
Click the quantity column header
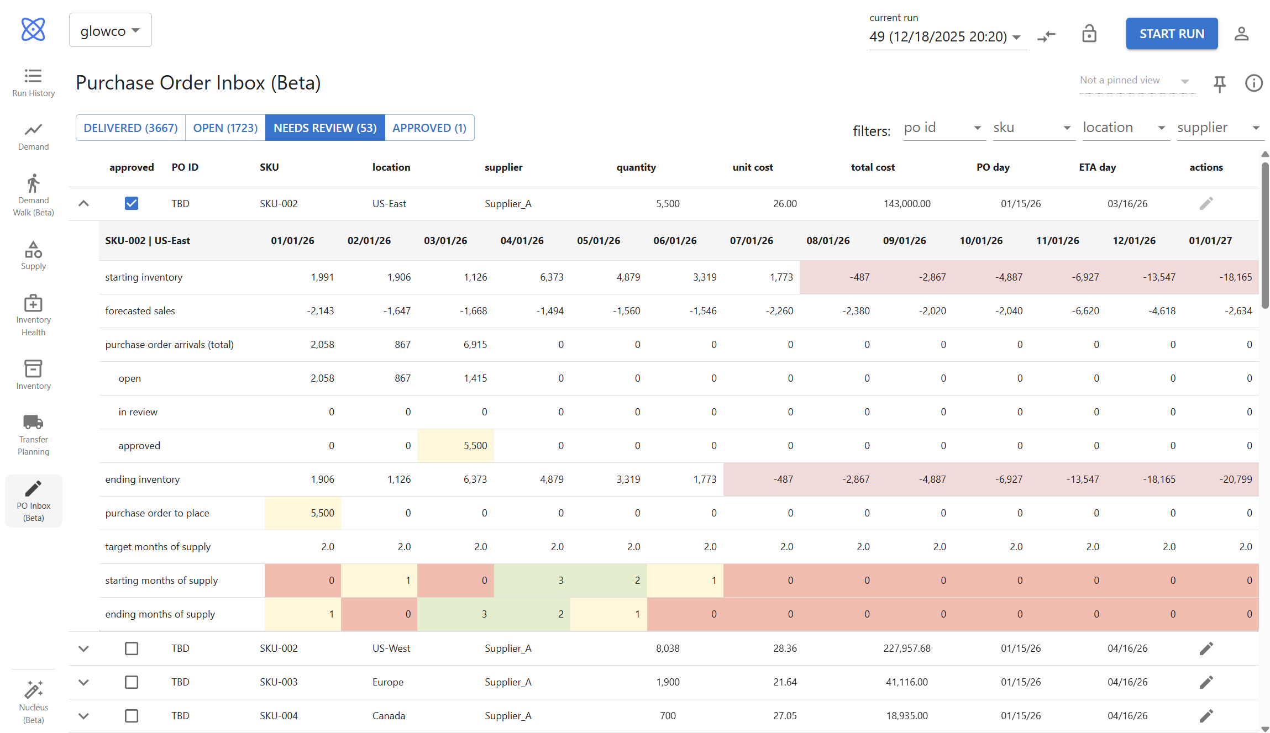point(636,167)
